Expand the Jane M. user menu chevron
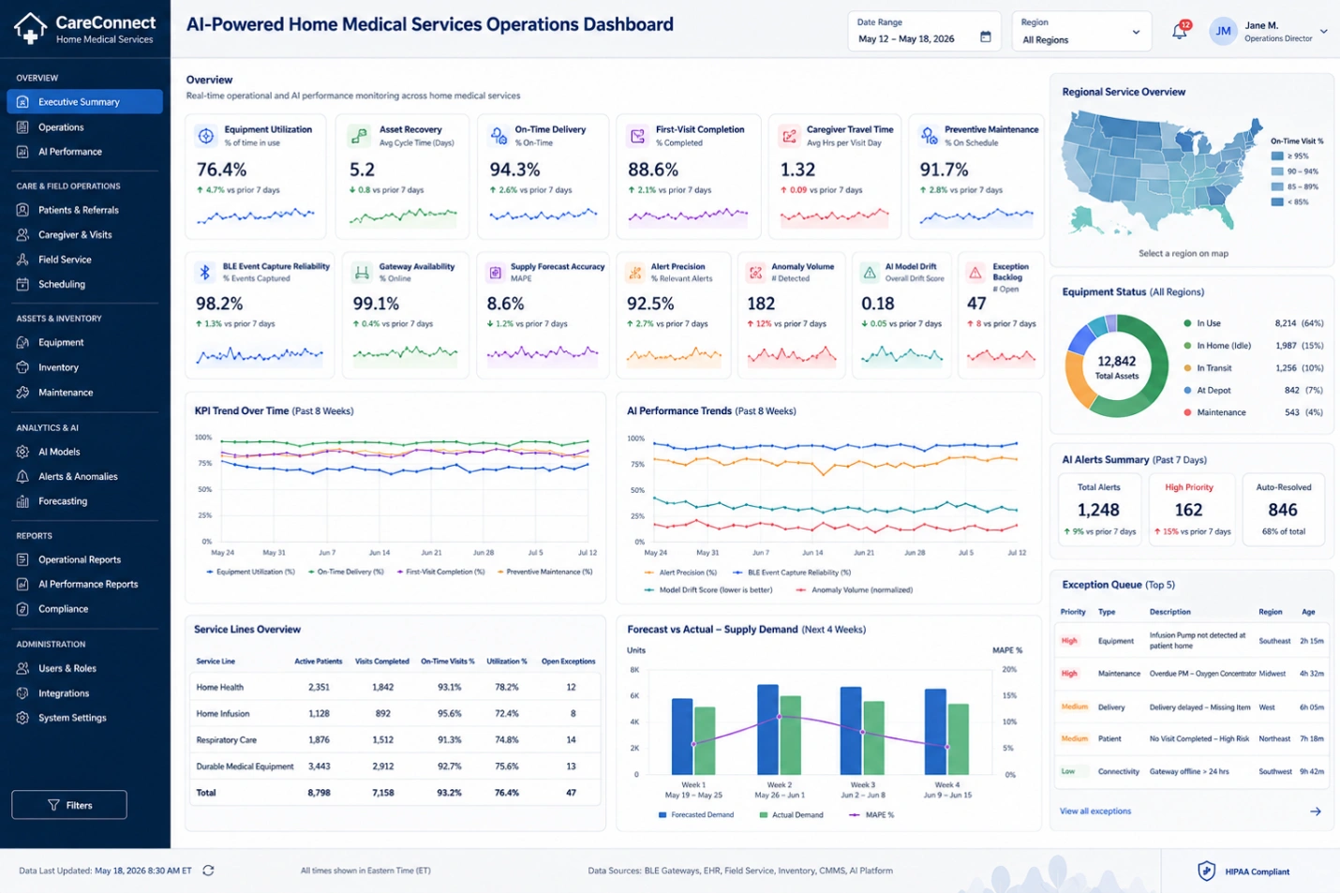 click(1323, 32)
